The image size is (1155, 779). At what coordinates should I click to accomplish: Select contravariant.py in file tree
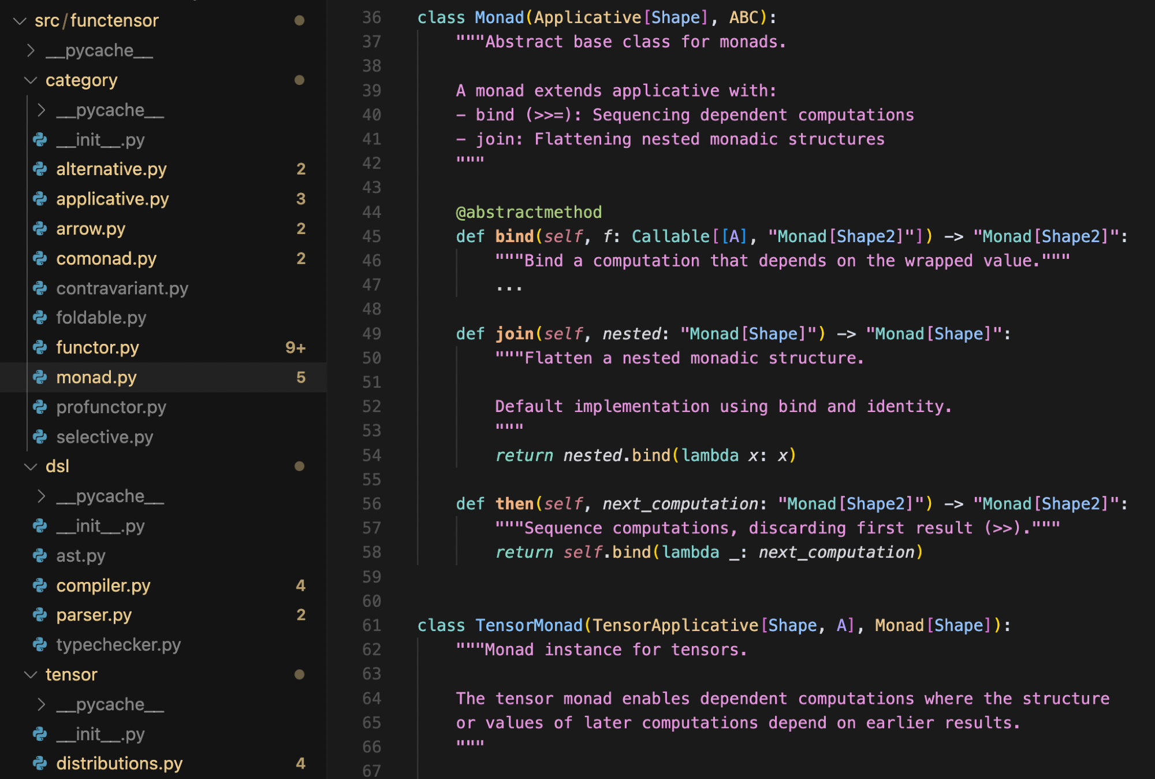(x=122, y=288)
